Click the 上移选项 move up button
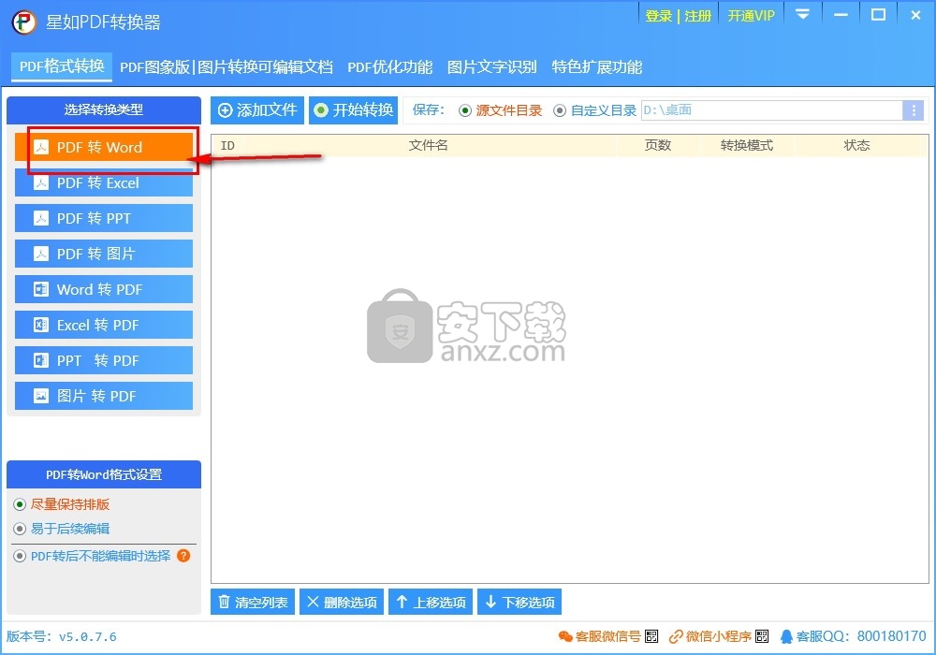 pos(431,602)
